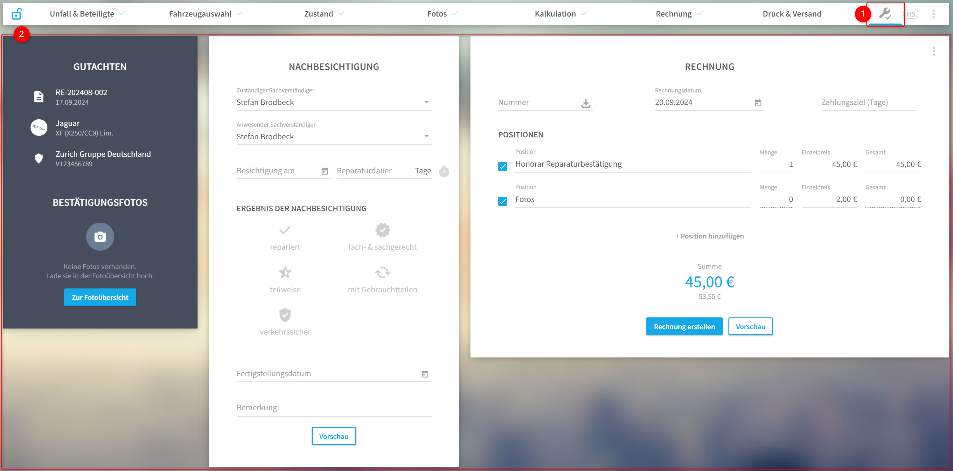This screenshot has height=471, width=953.
Task: Click the Menge field for Honorar Reparaturbestätigung
Action: (776, 164)
